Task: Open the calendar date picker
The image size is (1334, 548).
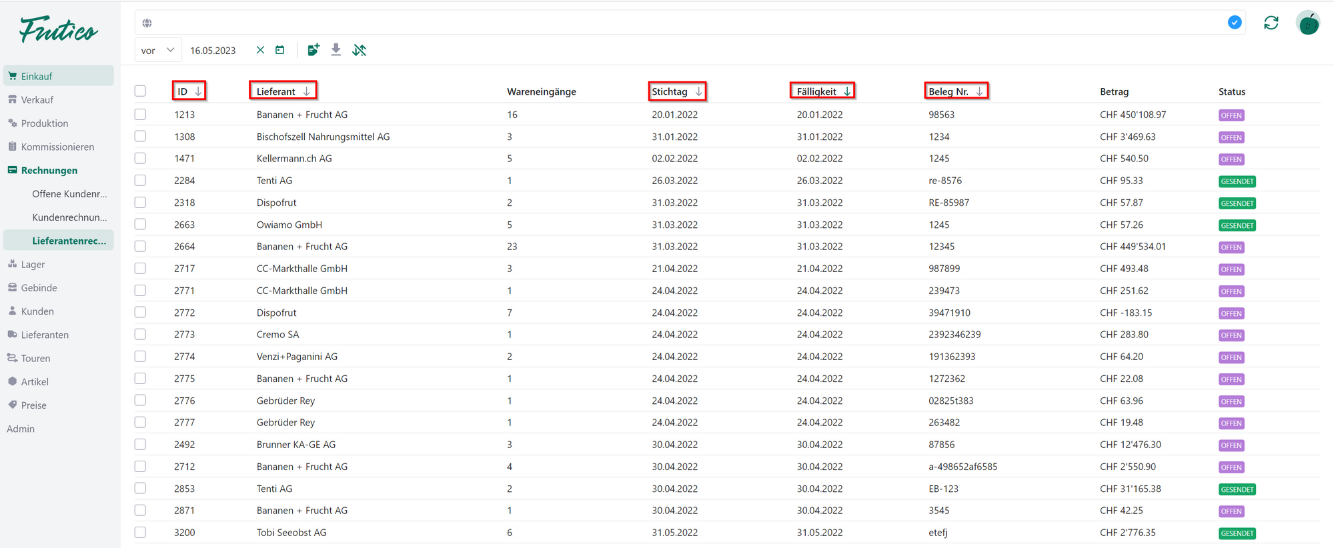Action: (x=280, y=50)
